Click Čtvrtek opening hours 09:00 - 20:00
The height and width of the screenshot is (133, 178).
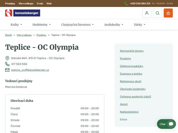tap(90, 126)
